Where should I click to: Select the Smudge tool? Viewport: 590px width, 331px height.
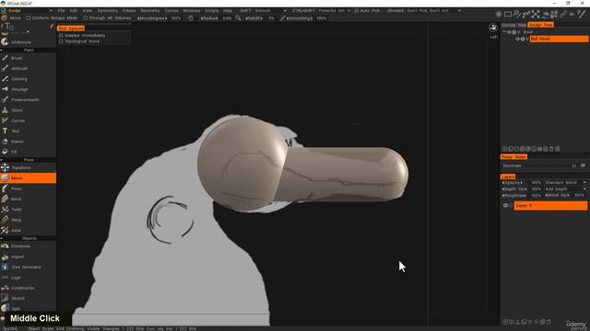29,89
